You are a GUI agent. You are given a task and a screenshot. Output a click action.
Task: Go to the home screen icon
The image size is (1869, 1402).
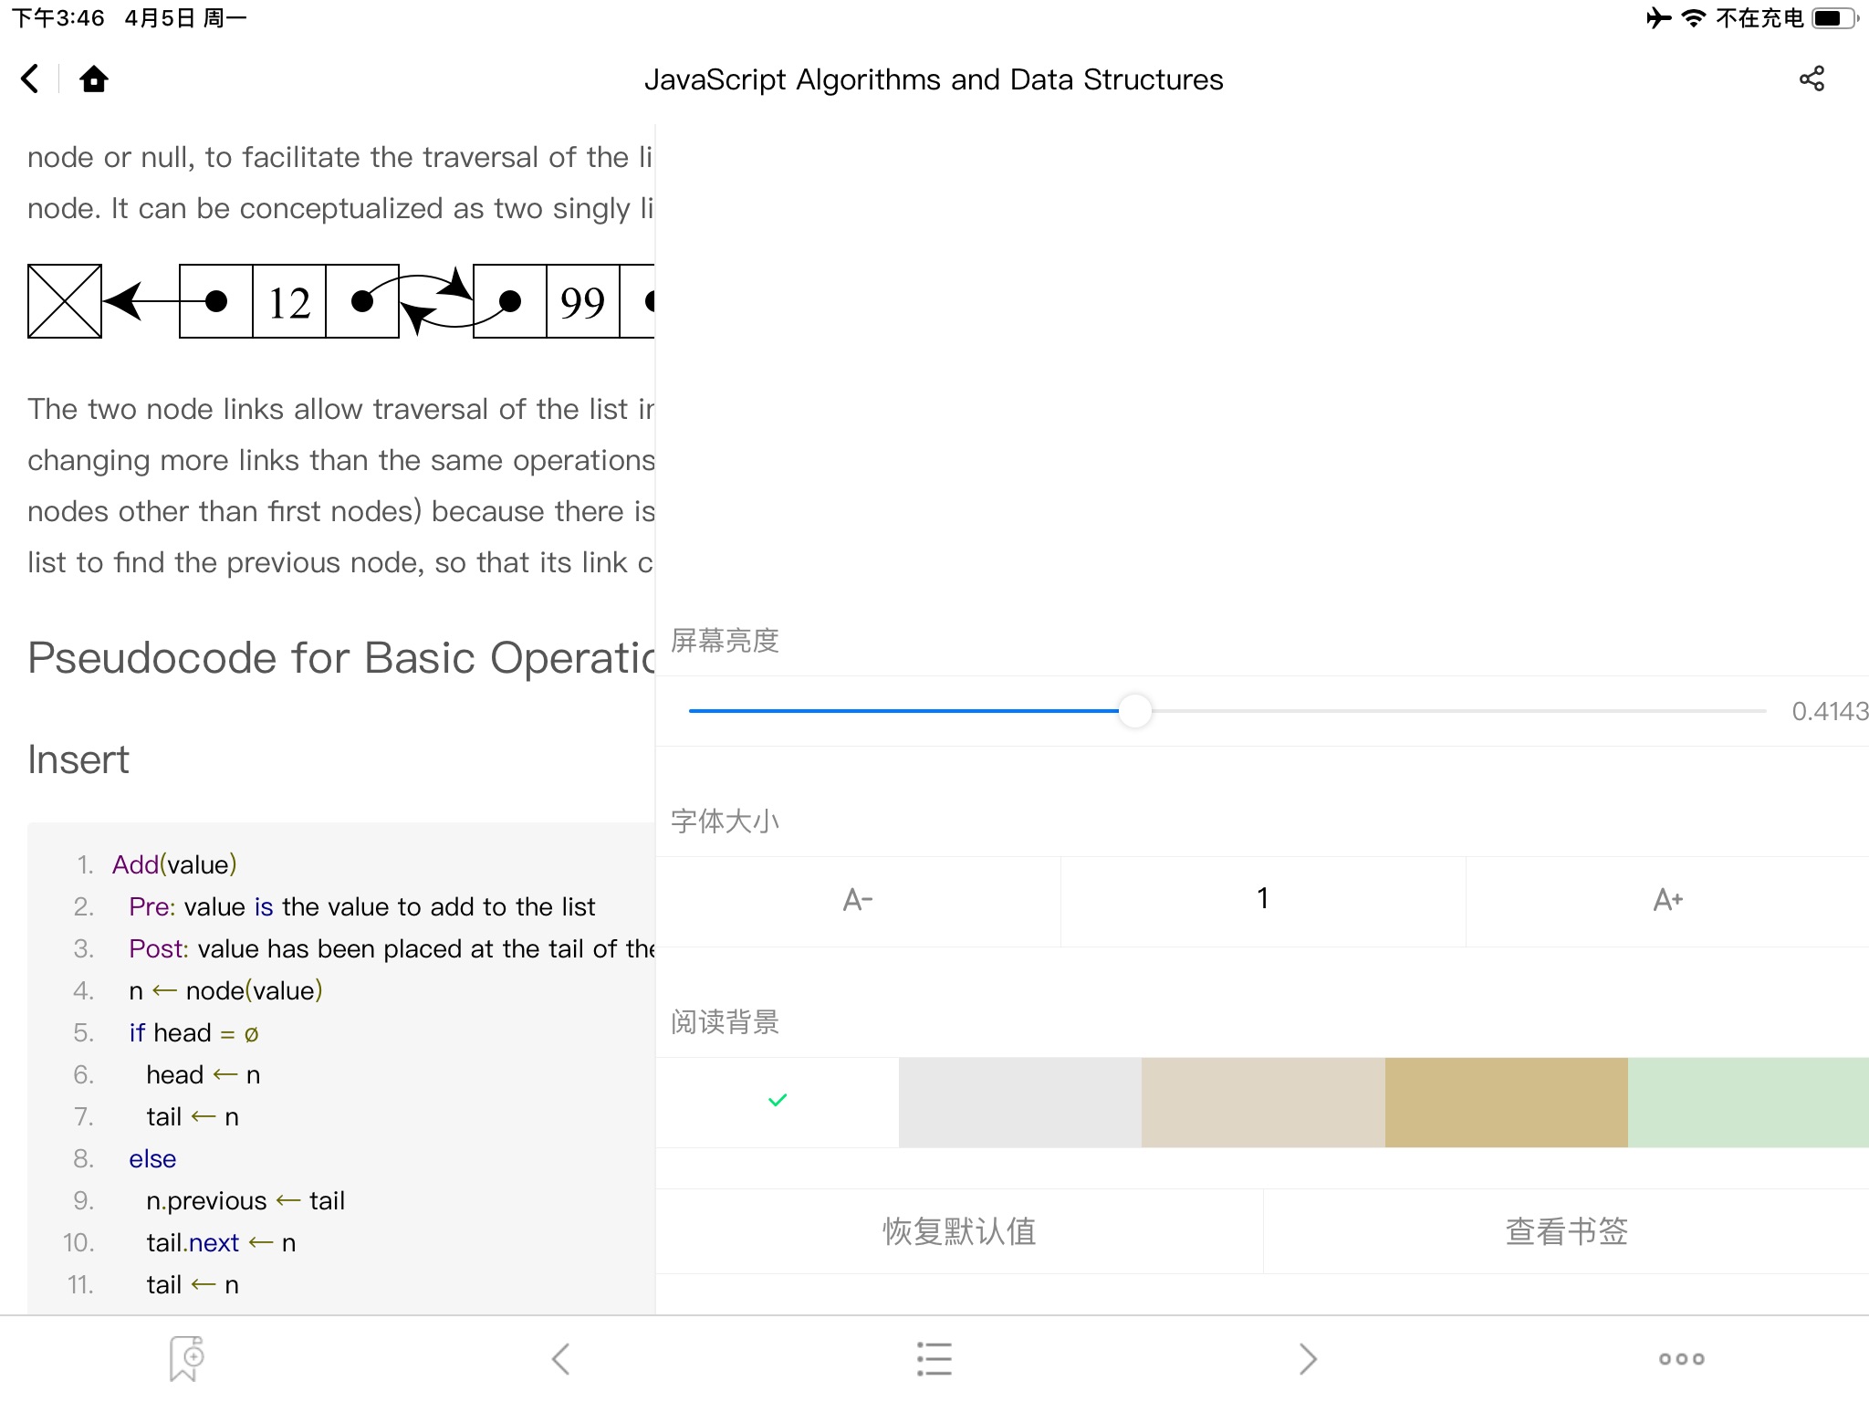point(93,79)
